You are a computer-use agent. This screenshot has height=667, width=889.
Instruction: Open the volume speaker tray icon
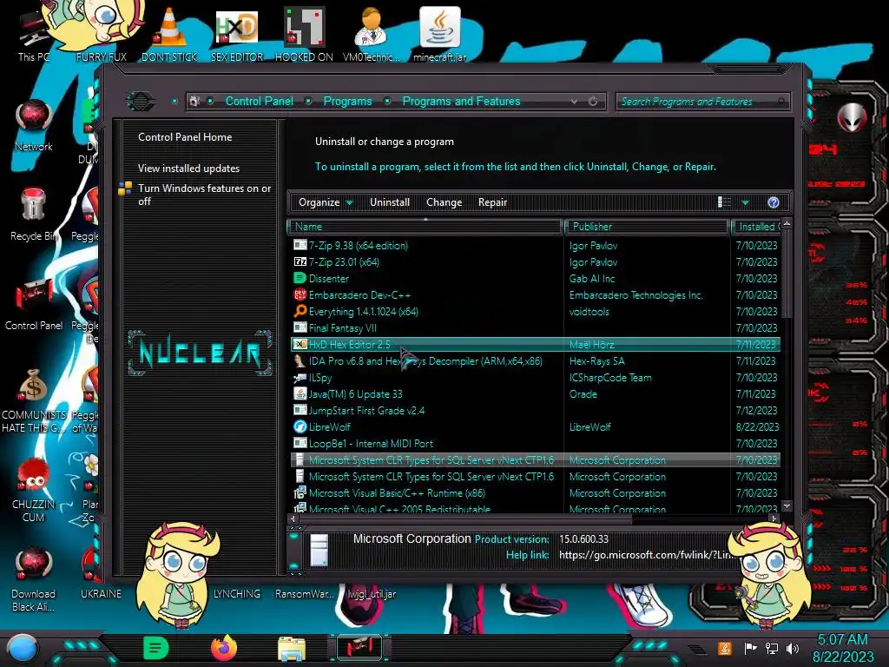pyautogui.click(x=792, y=648)
